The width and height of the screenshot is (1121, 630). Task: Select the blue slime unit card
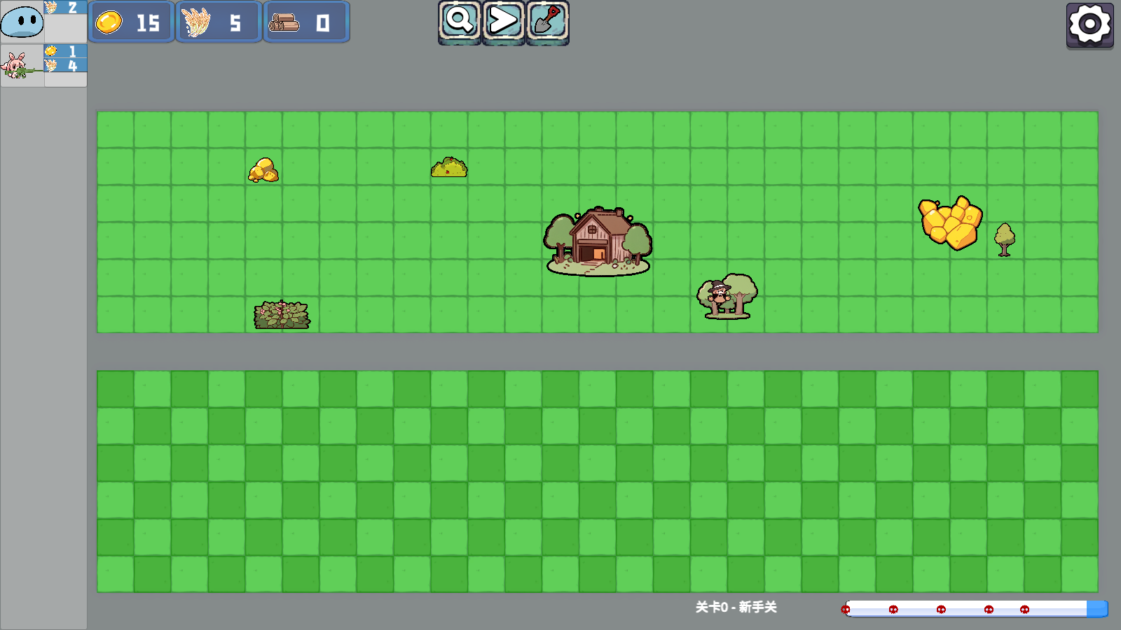22,22
